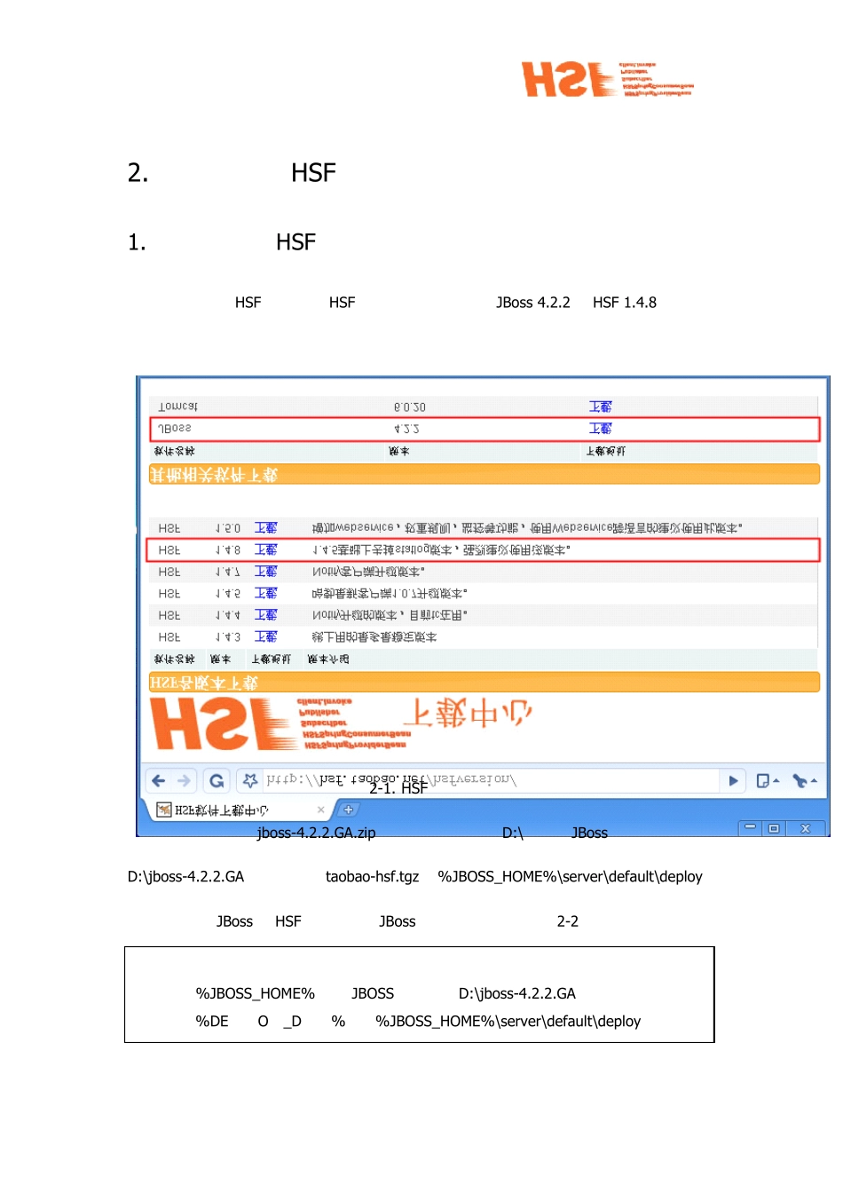Click the text taobao-hsf.tgz
The height and width of the screenshot is (1193, 843).
point(373,877)
